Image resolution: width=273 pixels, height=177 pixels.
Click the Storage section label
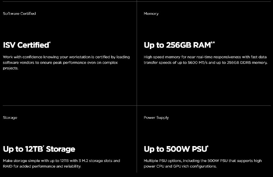point(10,117)
